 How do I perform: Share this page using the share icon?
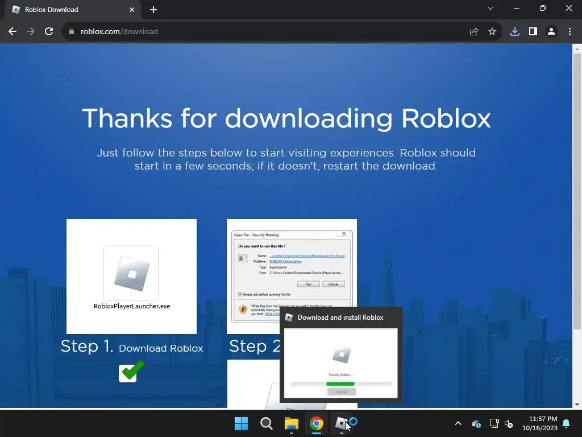point(474,32)
